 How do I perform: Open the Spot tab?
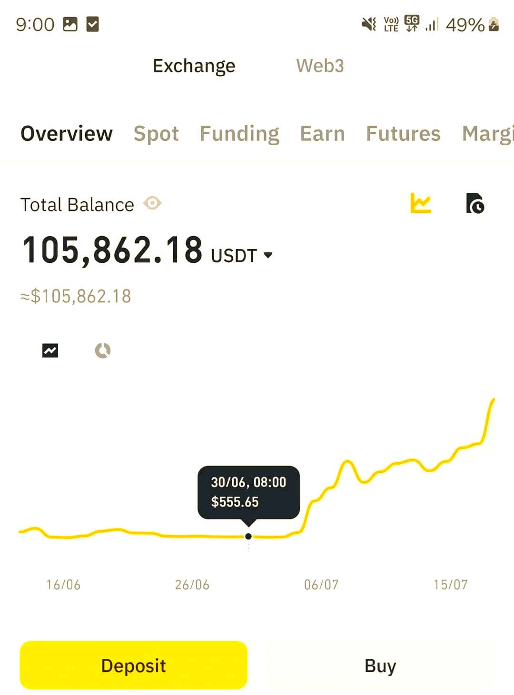coord(156,134)
